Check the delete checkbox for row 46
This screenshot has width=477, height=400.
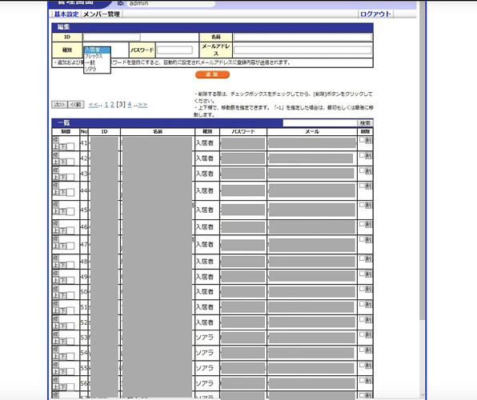point(362,223)
